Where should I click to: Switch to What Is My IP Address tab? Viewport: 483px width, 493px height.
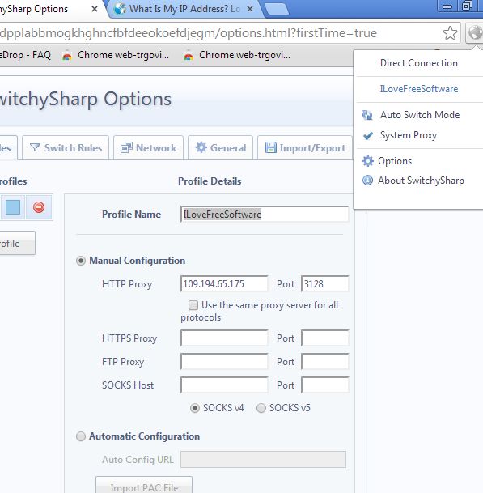(x=184, y=9)
